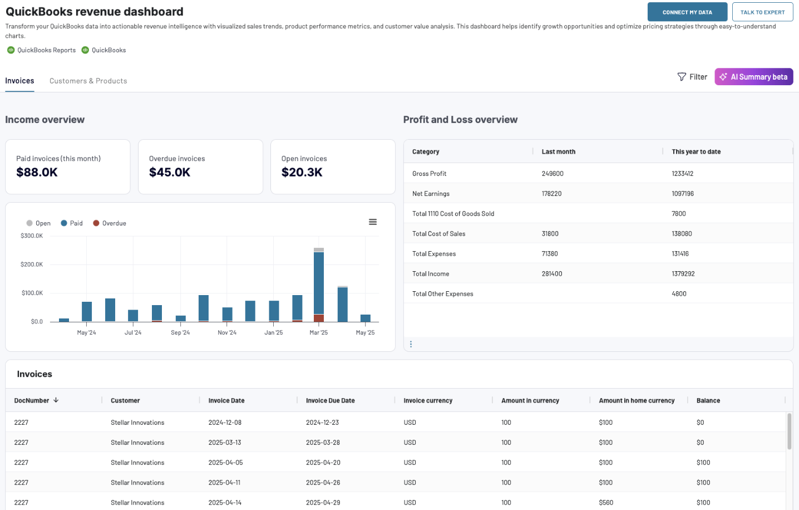The image size is (799, 510).
Task: Click the Filter funnel icon
Action: 682,76
